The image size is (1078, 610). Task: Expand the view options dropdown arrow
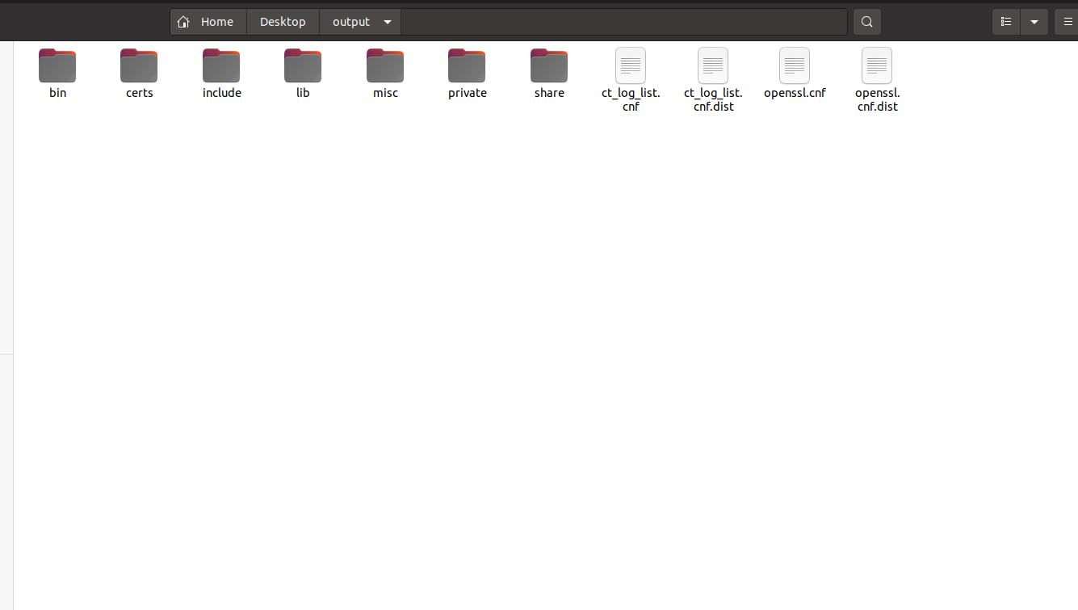[x=1034, y=22]
